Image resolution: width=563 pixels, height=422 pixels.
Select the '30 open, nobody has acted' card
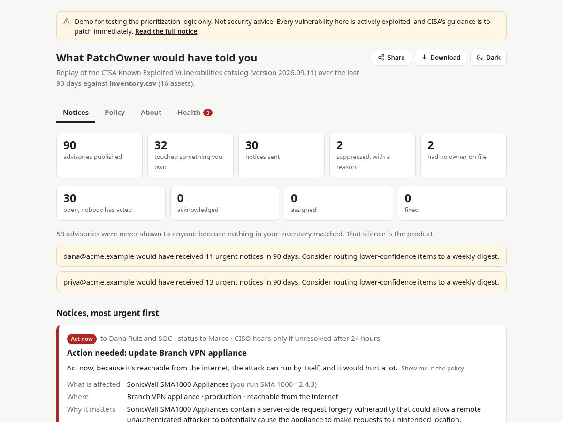pos(111,203)
